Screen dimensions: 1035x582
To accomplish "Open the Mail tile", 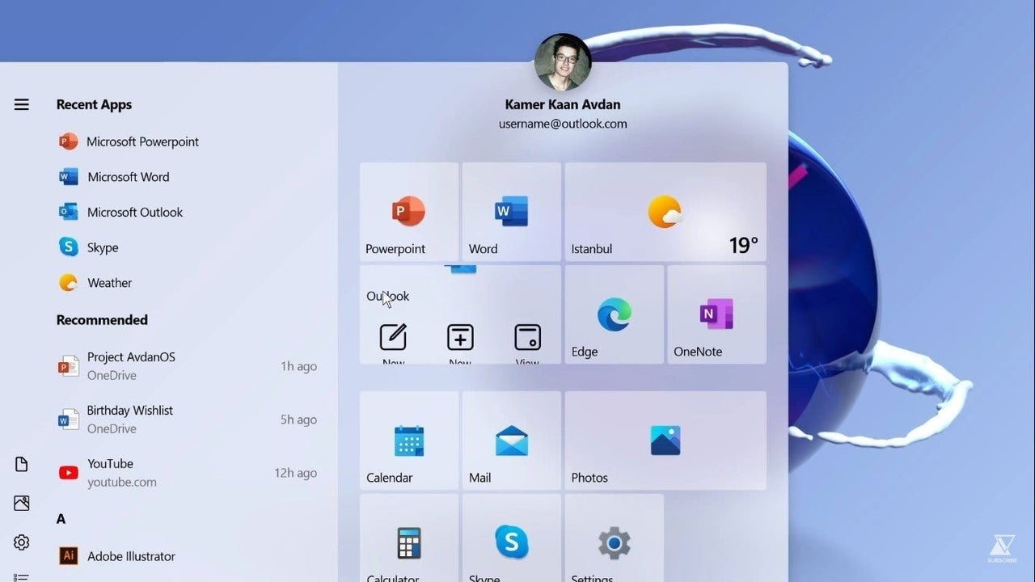I will click(511, 441).
